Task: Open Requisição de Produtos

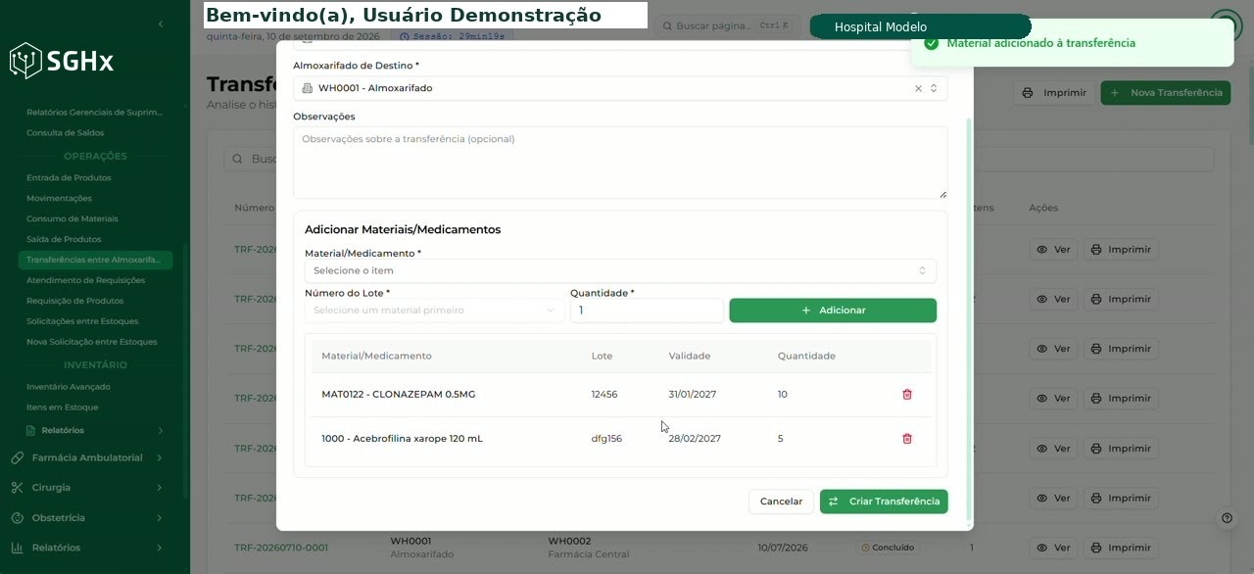Action: (x=75, y=301)
